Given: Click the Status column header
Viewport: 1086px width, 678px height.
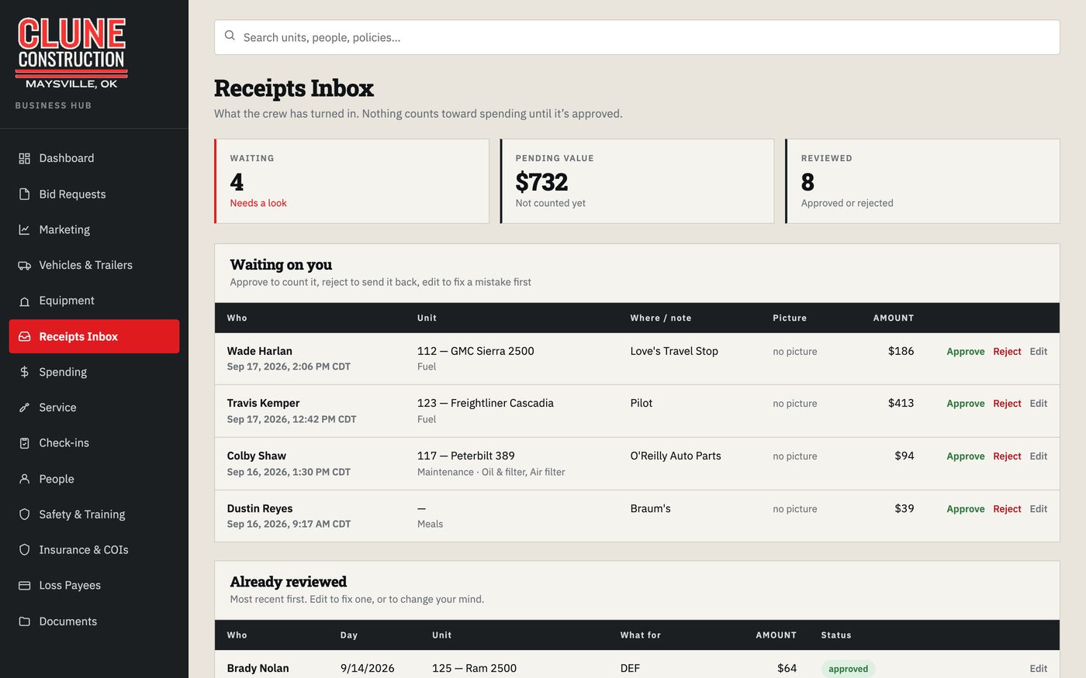Looking at the screenshot, I should pyautogui.click(x=836, y=635).
